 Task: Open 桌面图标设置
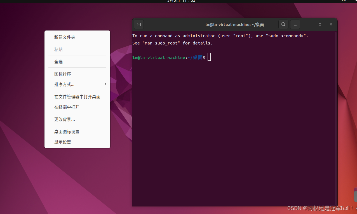[x=67, y=131]
